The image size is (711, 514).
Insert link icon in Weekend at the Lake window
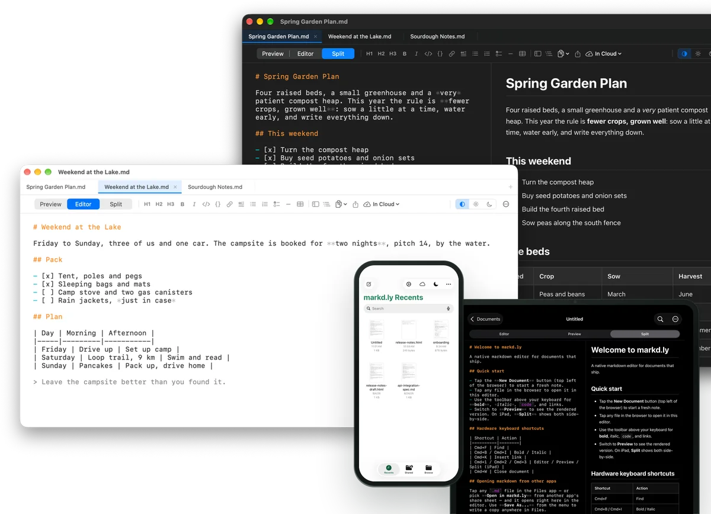pyautogui.click(x=229, y=204)
